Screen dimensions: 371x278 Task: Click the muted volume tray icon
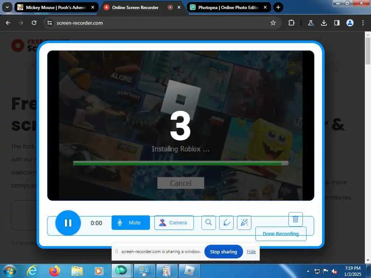pyautogui.click(x=334, y=271)
